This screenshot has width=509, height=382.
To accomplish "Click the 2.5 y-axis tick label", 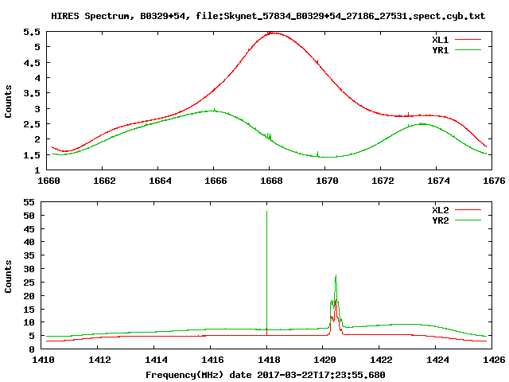I will 32,124.
